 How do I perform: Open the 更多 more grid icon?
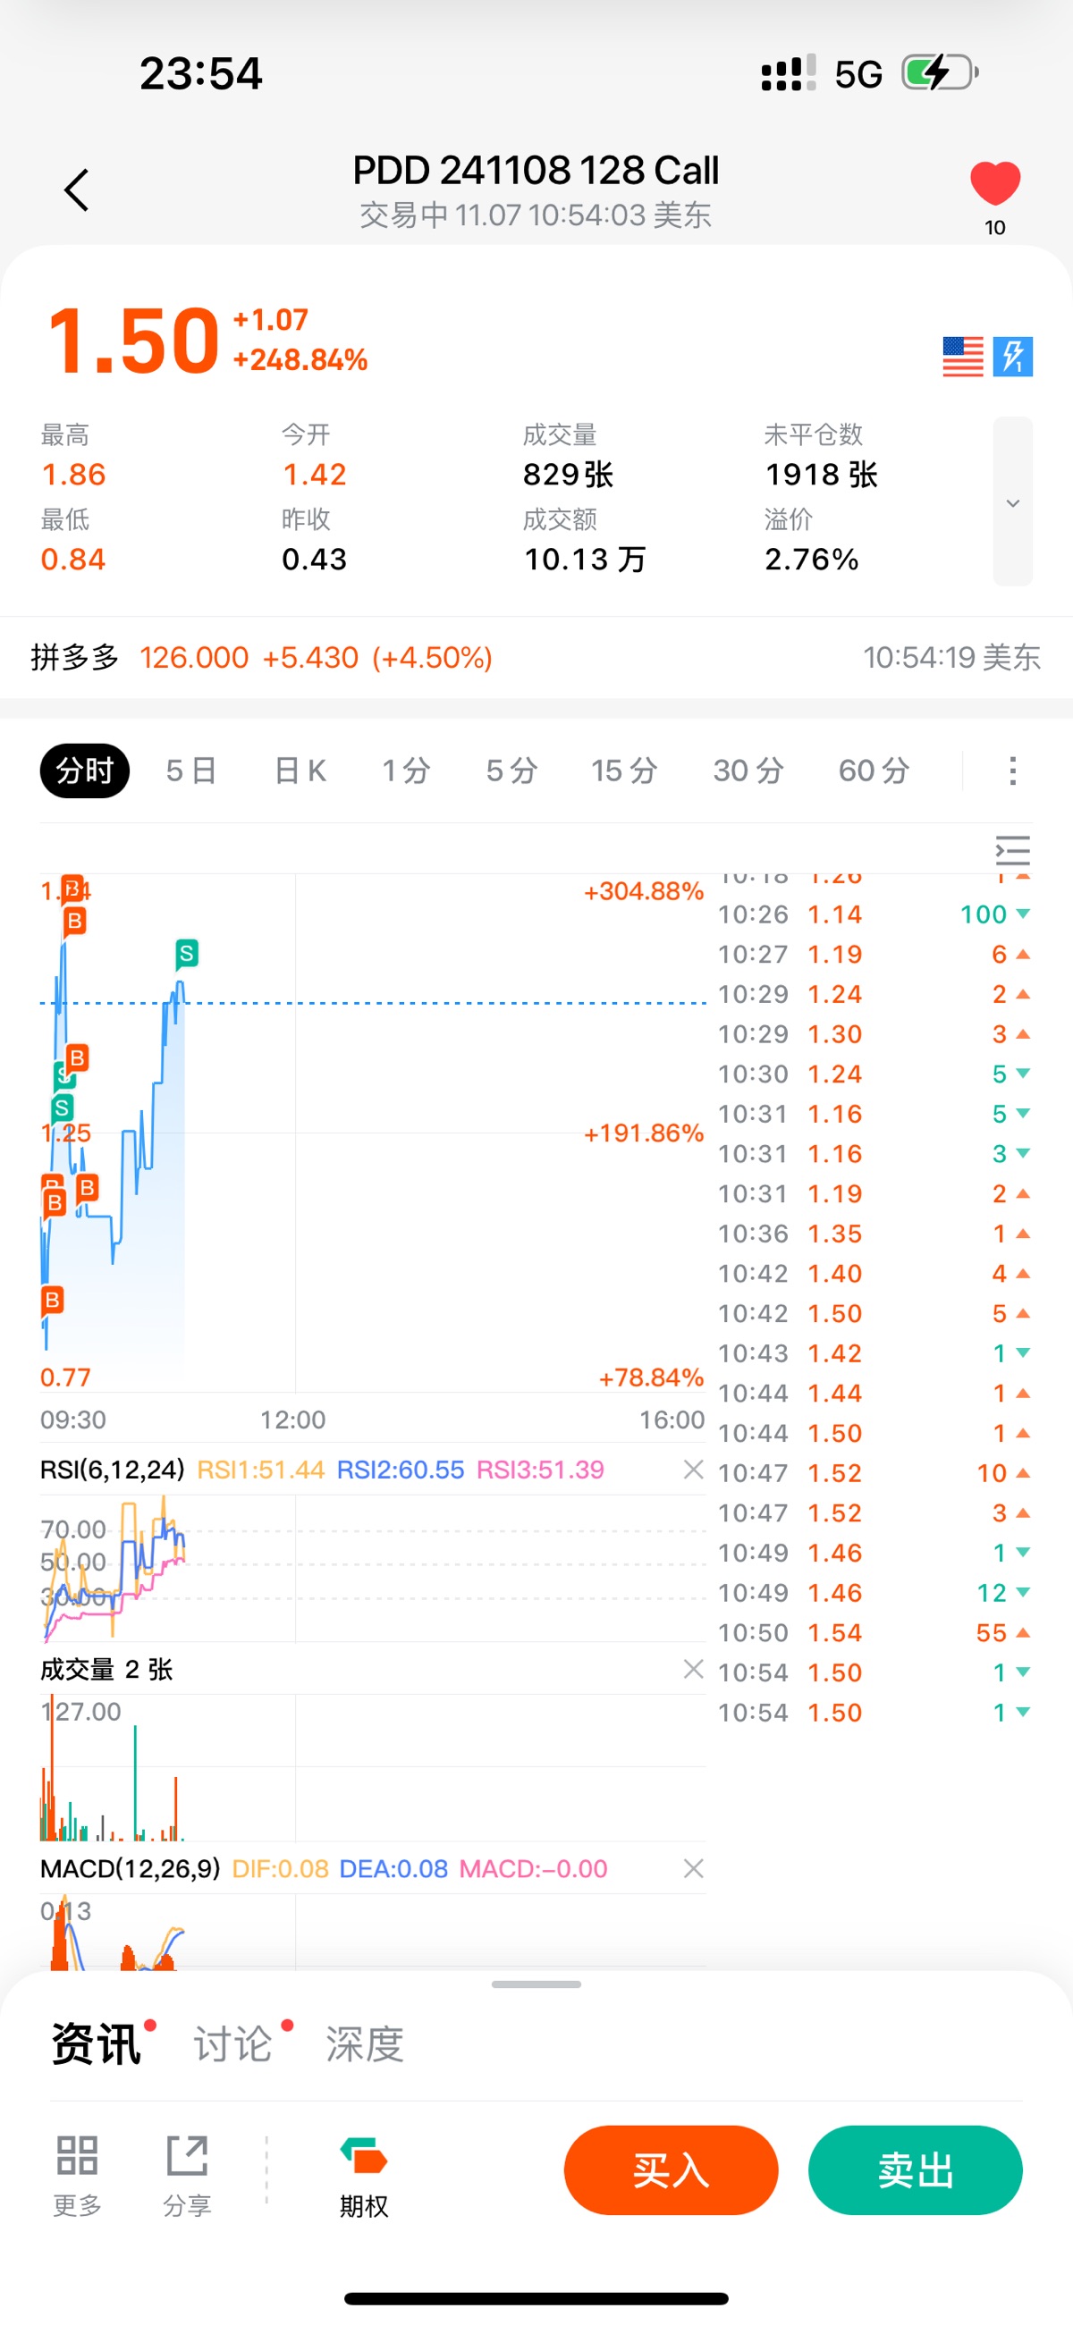77,2175
